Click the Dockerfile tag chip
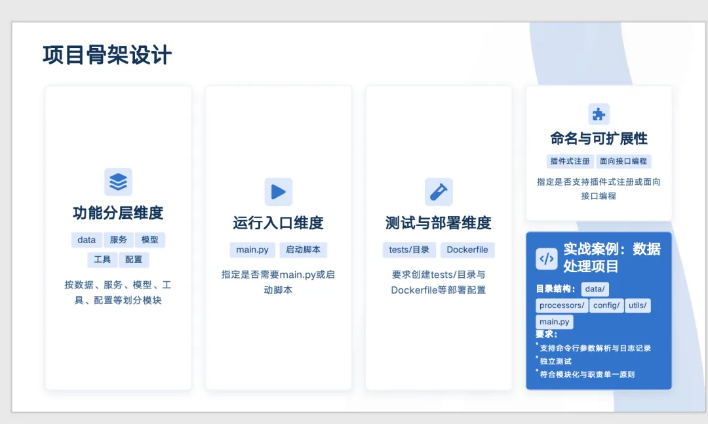This screenshot has width=708, height=424. (467, 250)
